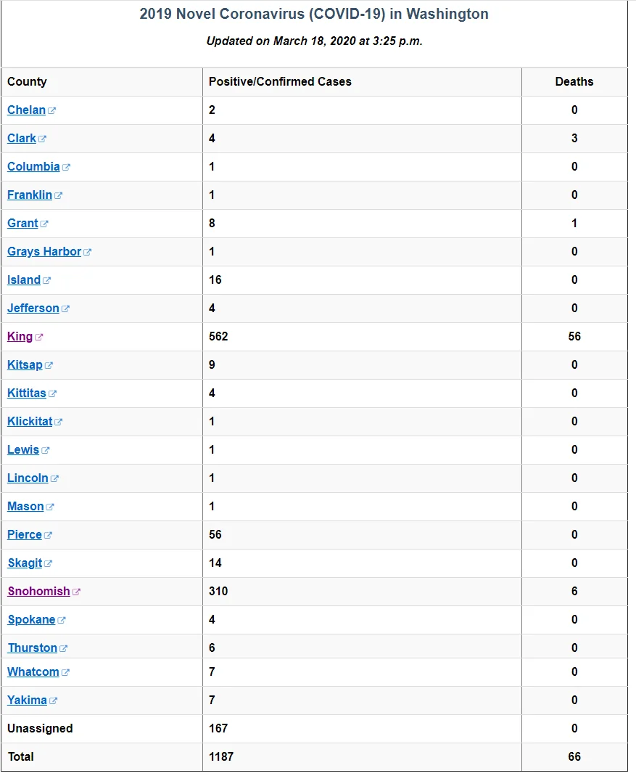This screenshot has width=636, height=776.
Task: Visit the Whatcom county link
Action: click(33, 672)
